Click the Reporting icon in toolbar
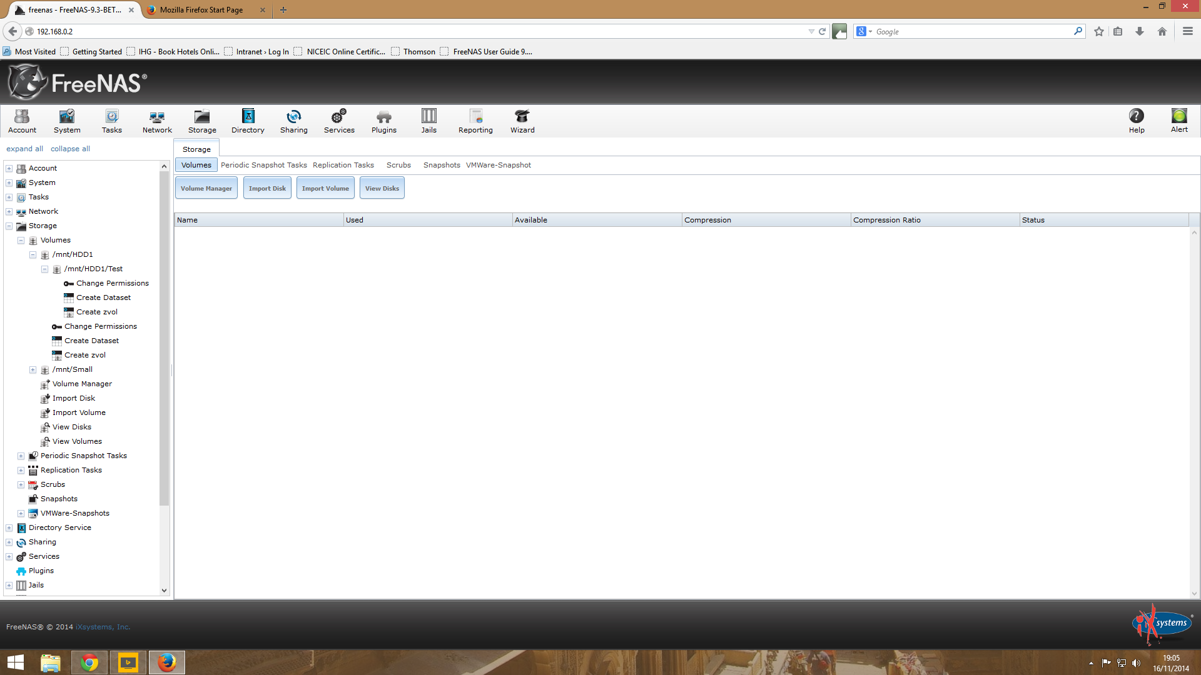Screen dimensions: 1201x675 click(x=475, y=120)
